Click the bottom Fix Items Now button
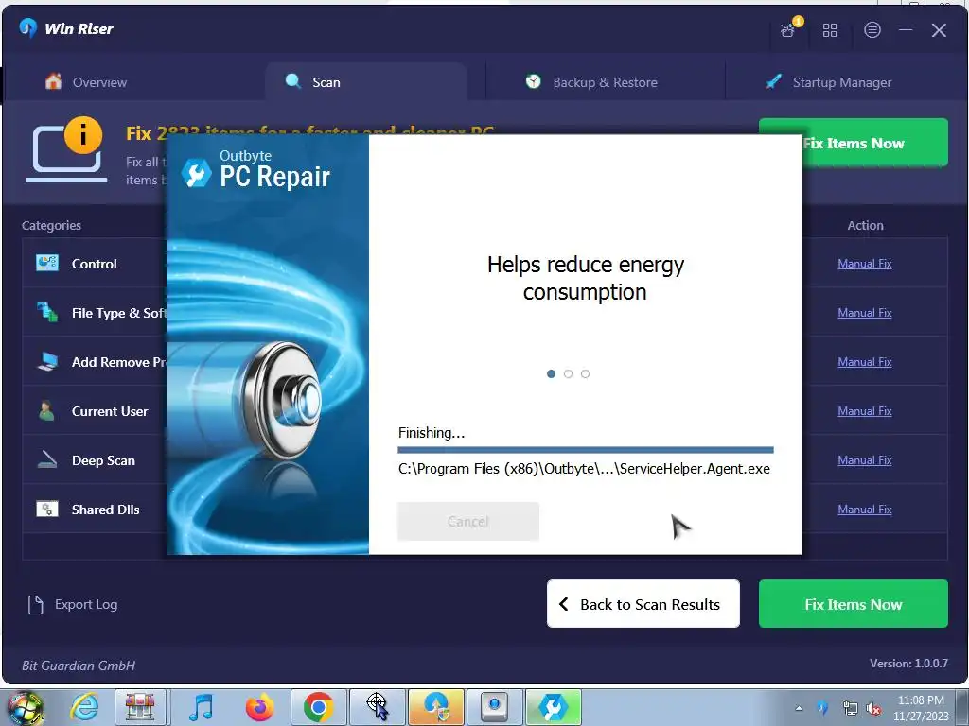 (x=853, y=604)
